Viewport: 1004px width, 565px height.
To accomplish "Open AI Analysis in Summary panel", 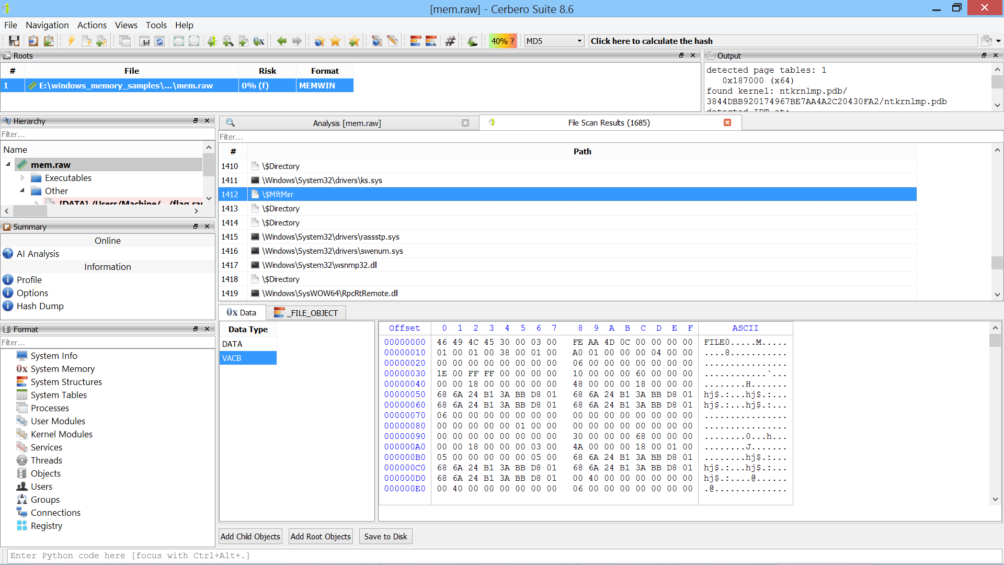I will [x=38, y=254].
